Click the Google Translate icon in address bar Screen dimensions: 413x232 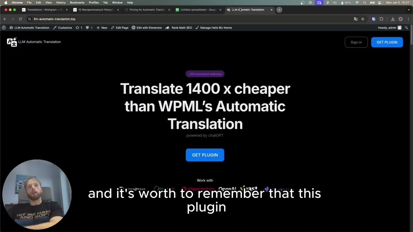[x=356, y=19]
